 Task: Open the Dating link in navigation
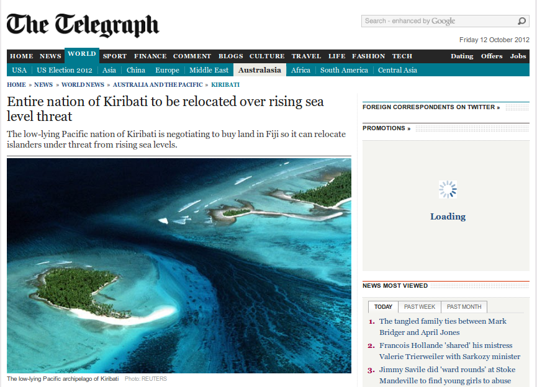tap(462, 56)
